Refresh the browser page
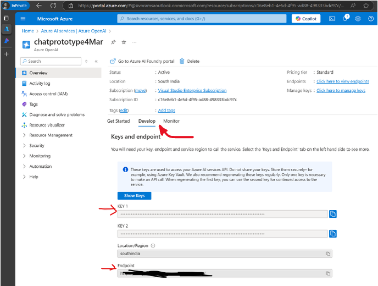The height and width of the screenshot is (286, 378). 53,5
